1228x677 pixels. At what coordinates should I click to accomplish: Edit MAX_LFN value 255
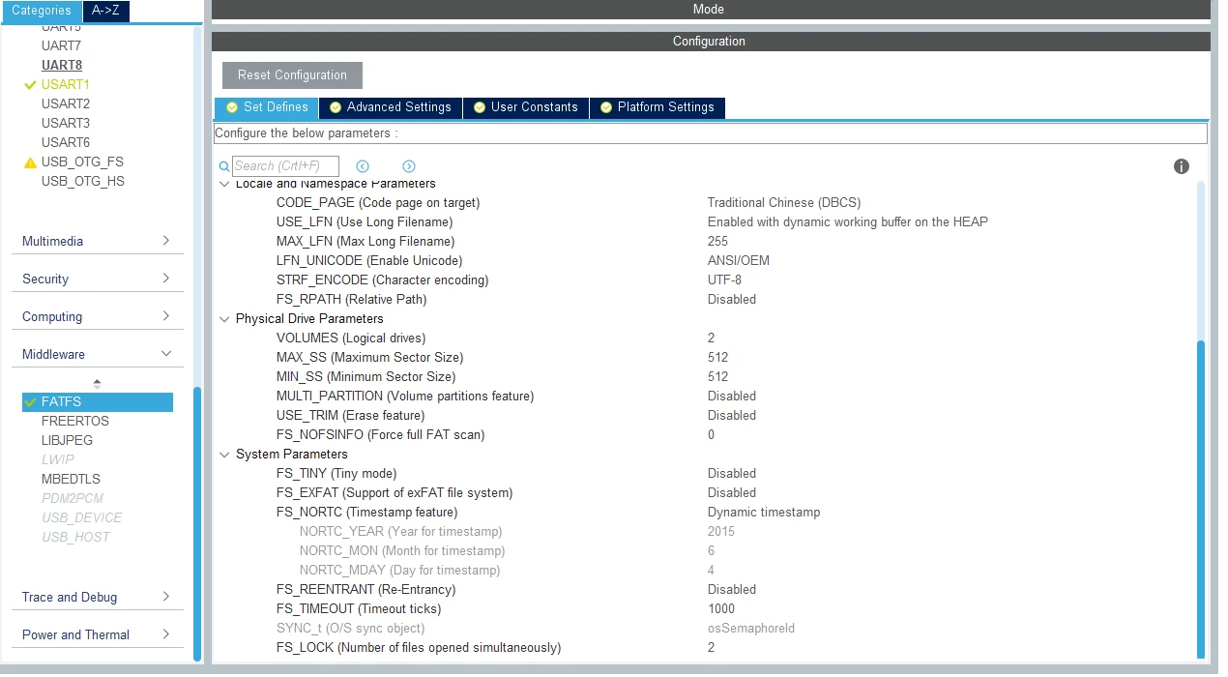(x=717, y=241)
